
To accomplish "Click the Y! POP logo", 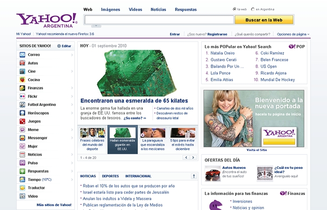I will (297, 47).
